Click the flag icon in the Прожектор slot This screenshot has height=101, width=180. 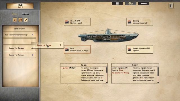129,22
